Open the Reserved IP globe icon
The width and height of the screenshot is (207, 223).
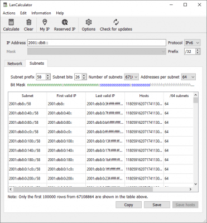(65, 22)
